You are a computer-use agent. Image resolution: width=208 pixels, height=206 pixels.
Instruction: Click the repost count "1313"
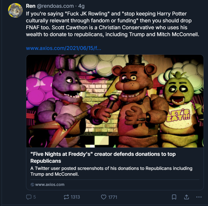(x=75, y=197)
